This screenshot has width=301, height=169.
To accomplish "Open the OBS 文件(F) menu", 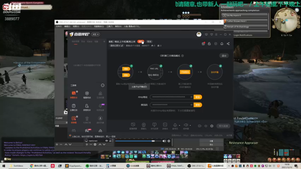I will pyautogui.click(x=59, y=26).
